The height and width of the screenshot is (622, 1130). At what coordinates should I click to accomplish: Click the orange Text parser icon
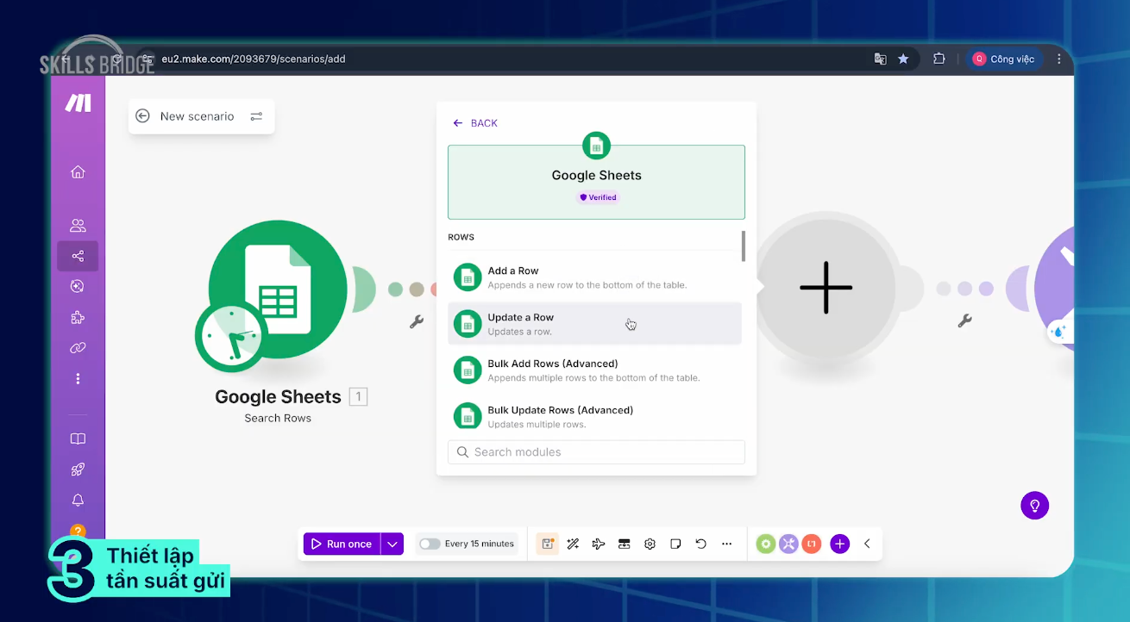tap(811, 544)
